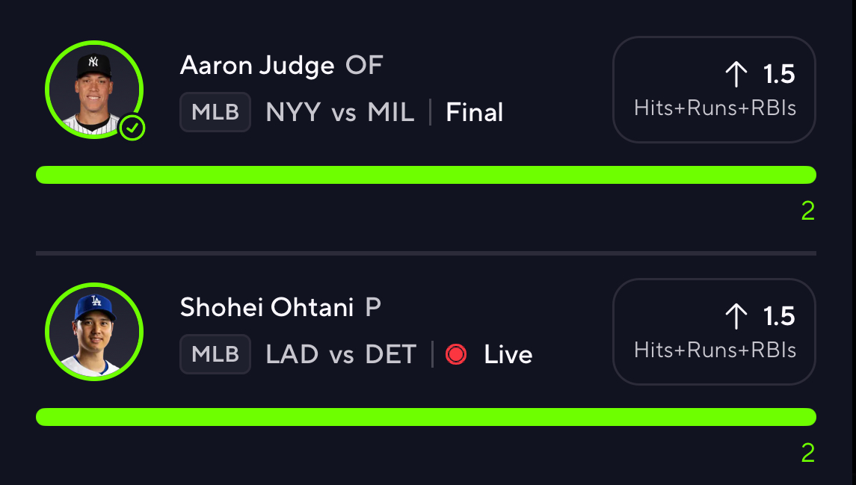Click the NYY vs MIL matchup text
Screen dimensions: 856x485
pos(340,112)
